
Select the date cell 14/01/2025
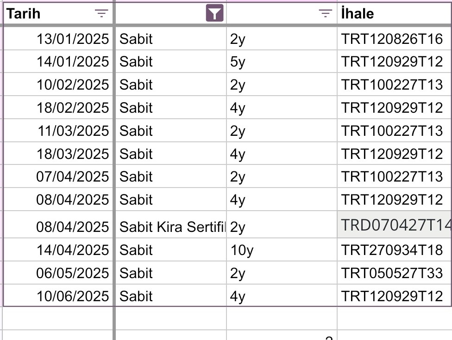click(x=57, y=61)
